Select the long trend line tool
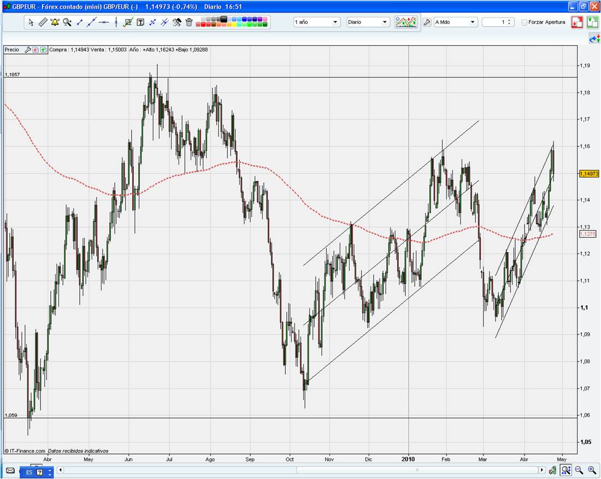601x479 pixels. [91, 22]
